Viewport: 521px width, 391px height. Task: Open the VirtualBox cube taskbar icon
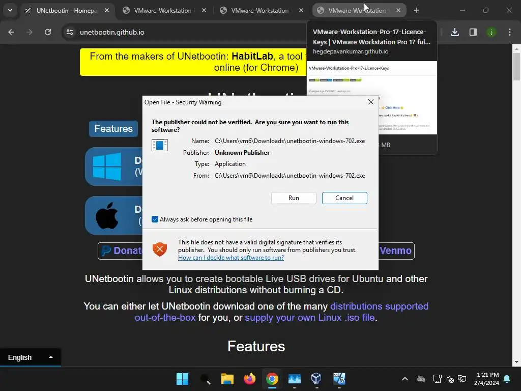coord(316,379)
